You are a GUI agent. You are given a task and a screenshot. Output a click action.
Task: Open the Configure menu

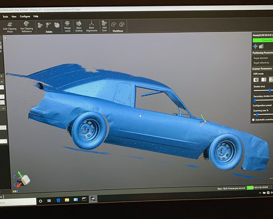[x=25, y=16]
